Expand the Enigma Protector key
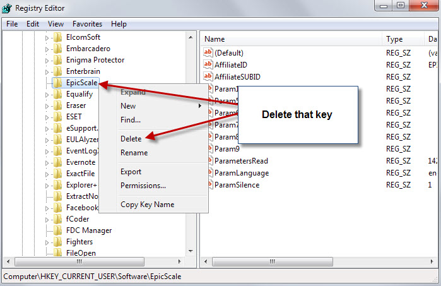 click(x=47, y=61)
